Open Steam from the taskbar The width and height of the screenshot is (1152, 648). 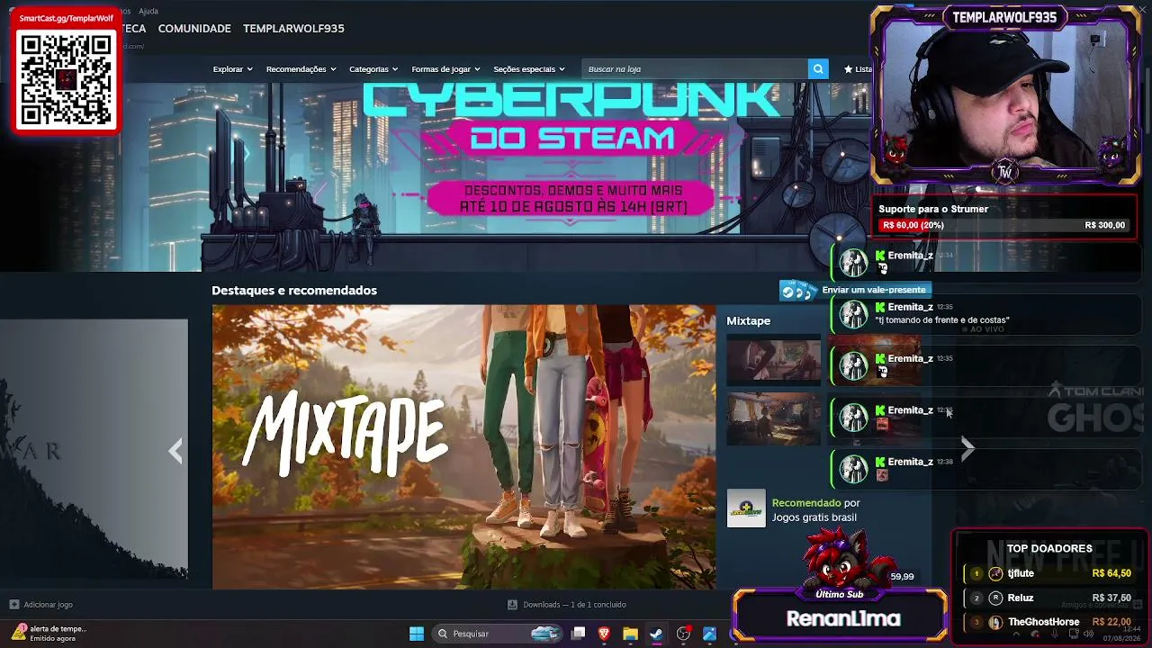tap(657, 634)
